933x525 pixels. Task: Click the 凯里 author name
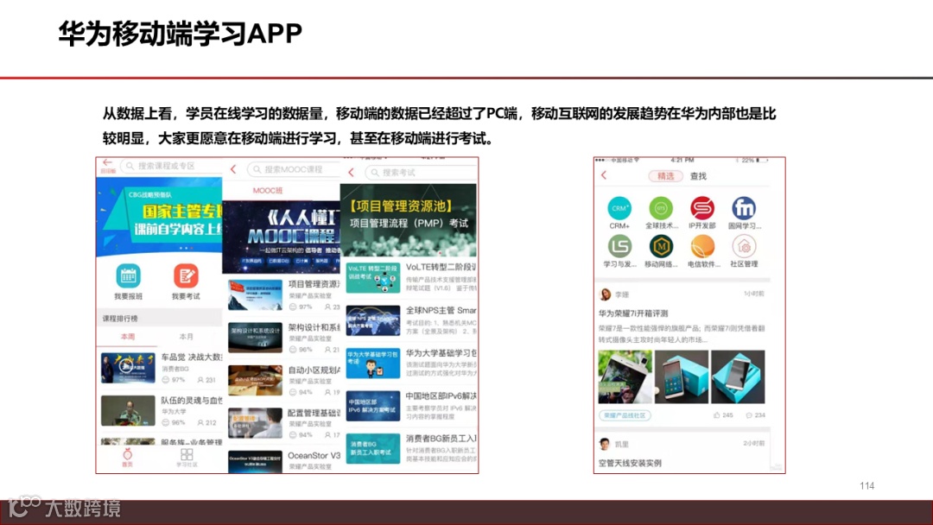click(622, 445)
